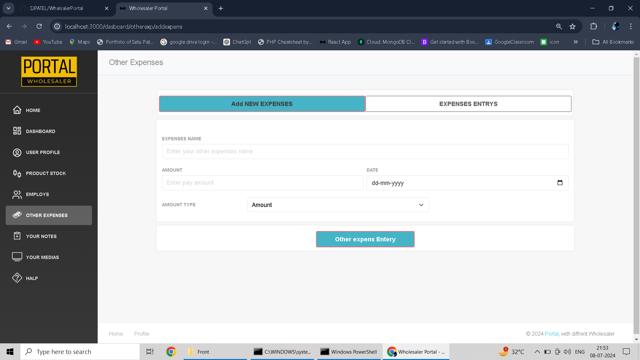The width and height of the screenshot is (640, 360).
Task: Click the Home house icon in sidebar
Action: coord(17,110)
